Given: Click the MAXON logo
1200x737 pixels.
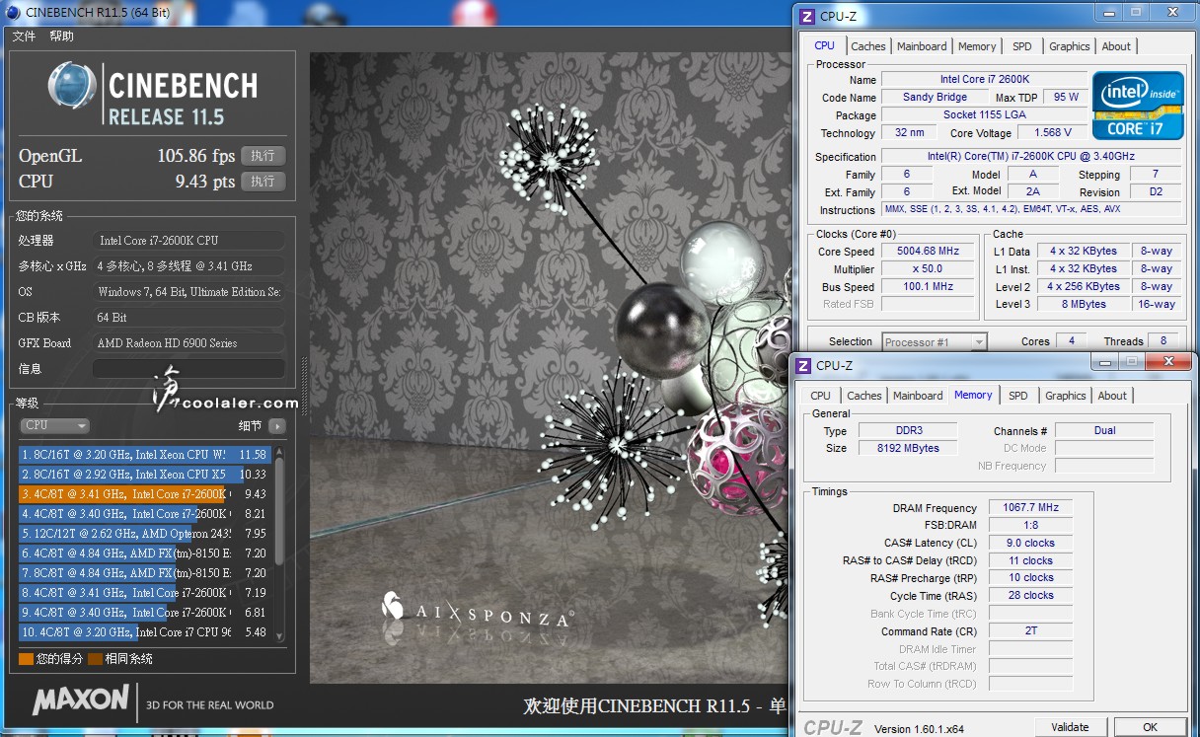Looking at the screenshot, I should click(80, 700).
